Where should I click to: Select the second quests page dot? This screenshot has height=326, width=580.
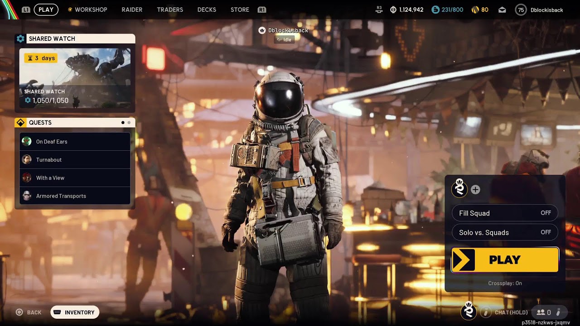click(129, 123)
